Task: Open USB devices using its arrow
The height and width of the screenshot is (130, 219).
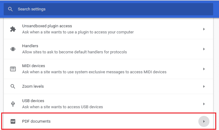Action: coord(204,104)
